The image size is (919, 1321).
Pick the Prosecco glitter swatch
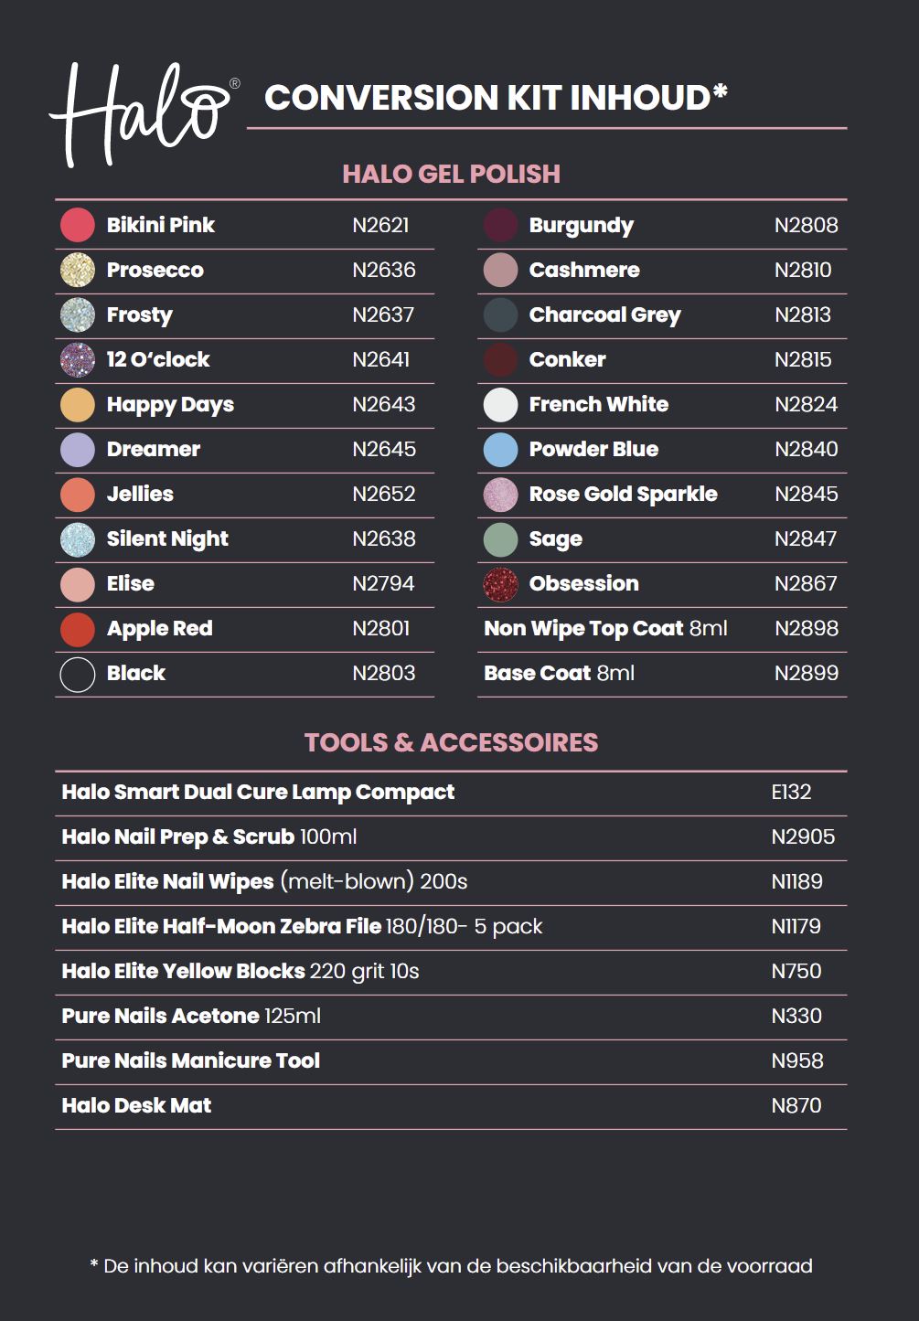tap(78, 270)
